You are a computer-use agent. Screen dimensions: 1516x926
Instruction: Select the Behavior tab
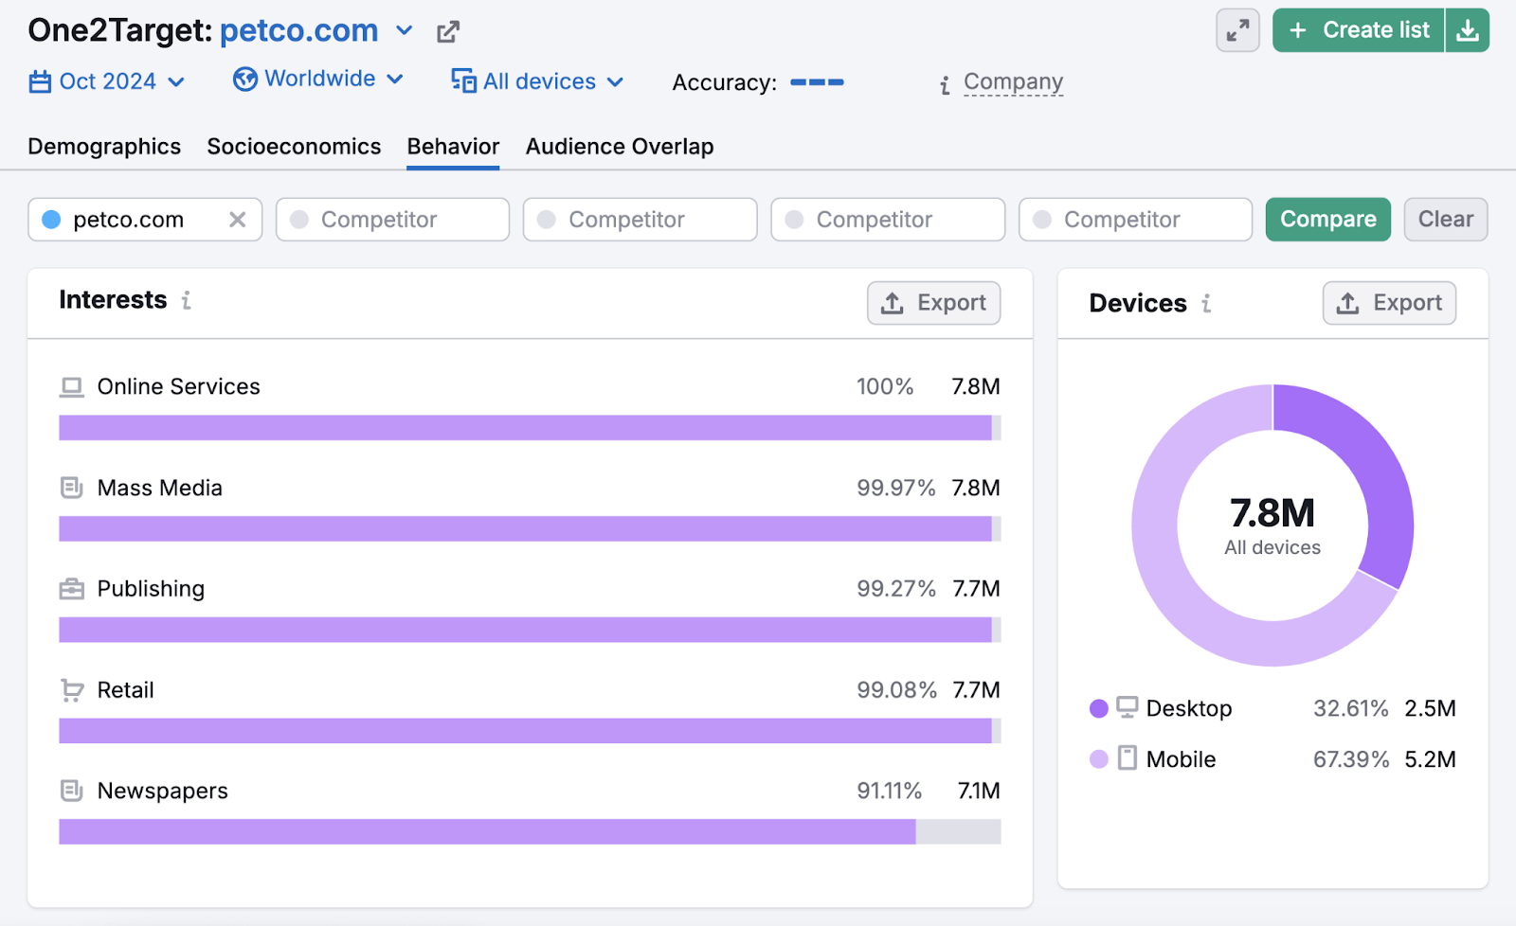point(453,147)
